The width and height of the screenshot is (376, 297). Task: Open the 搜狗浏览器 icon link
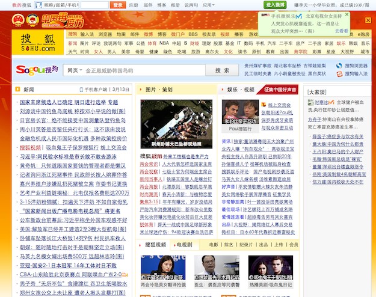click(x=339, y=66)
